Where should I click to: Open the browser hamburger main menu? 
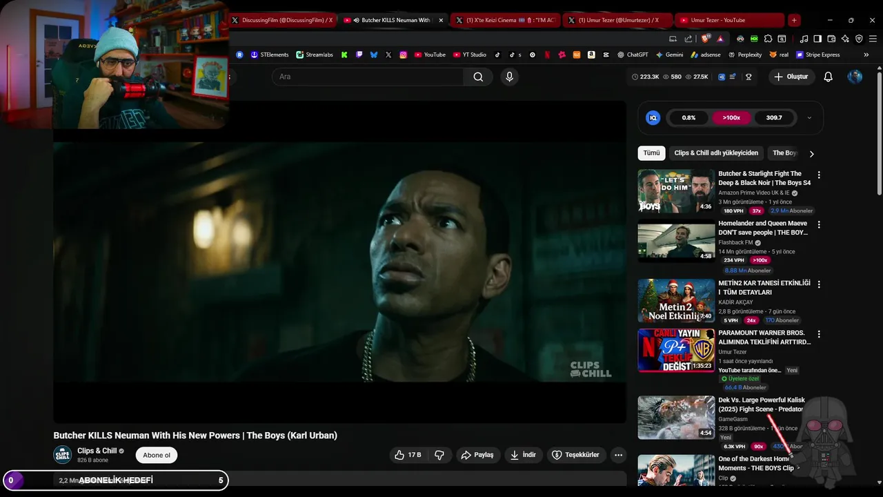(873, 39)
